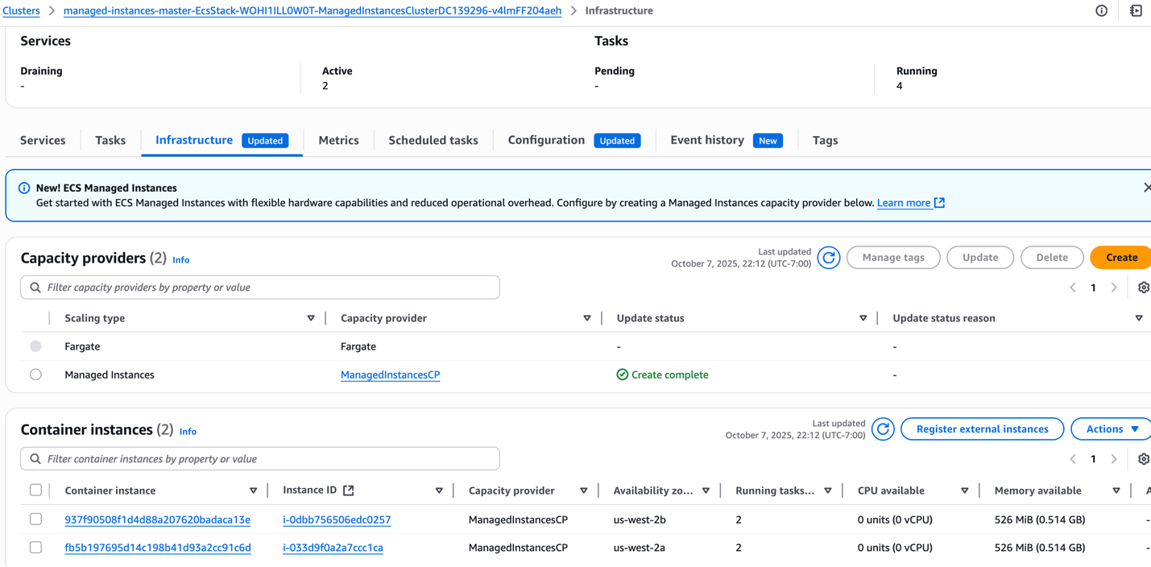Tick the select-all container instances checkbox
This screenshot has width=1151, height=567.
click(x=35, y=490)
